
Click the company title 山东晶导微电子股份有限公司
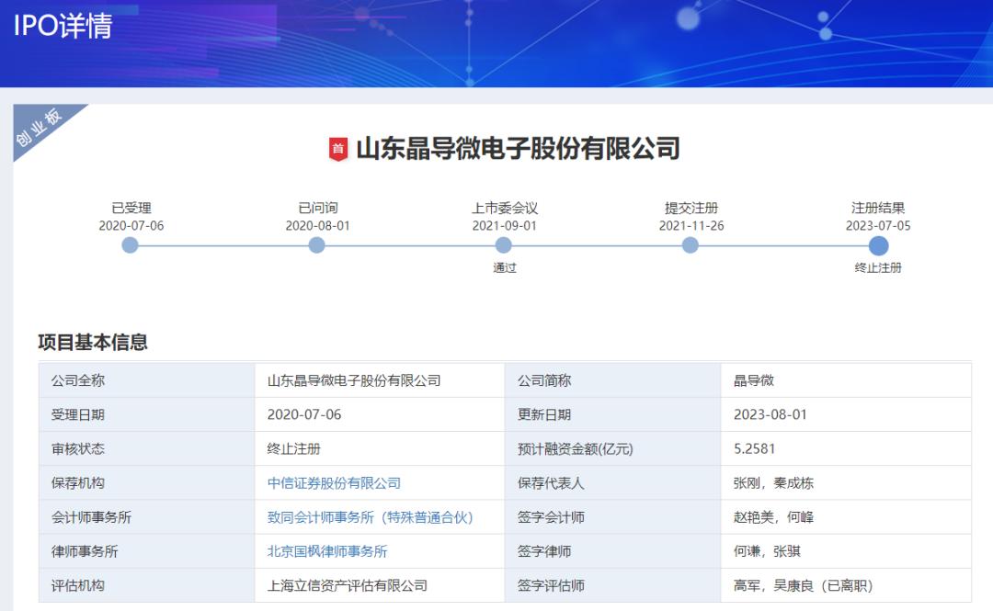pos(518,148)
